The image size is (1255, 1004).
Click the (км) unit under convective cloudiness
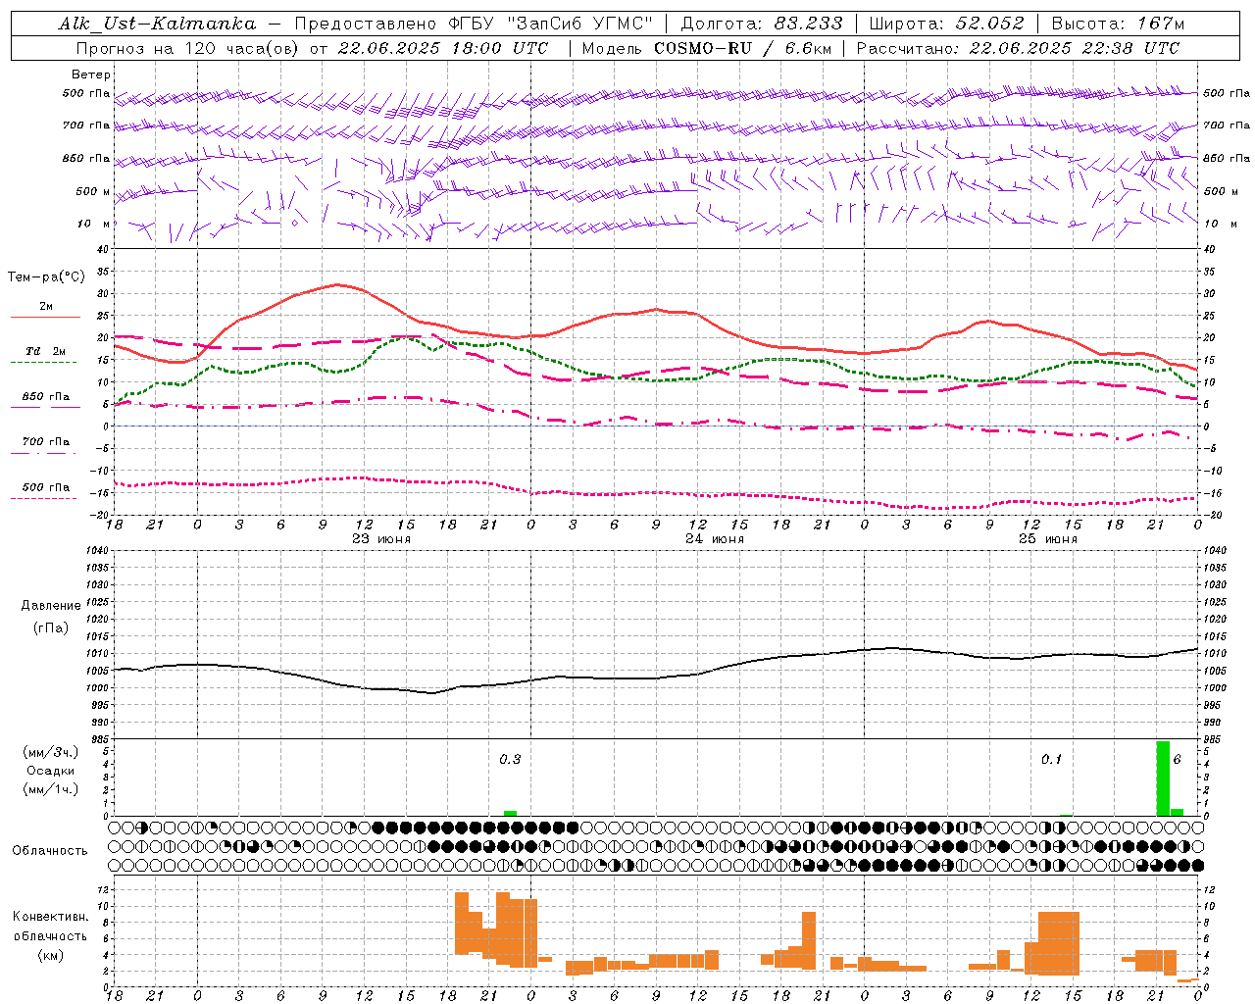pyautogui.click(x=50, y=955)
